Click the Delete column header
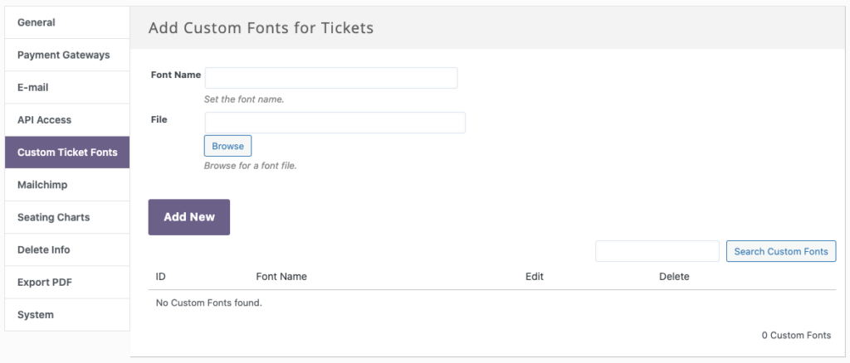 (x=674, y=277)
